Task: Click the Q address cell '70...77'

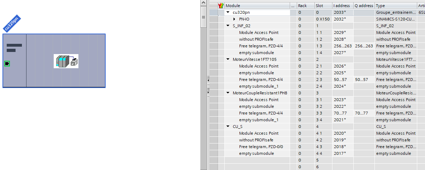Action: pos(364,113)
